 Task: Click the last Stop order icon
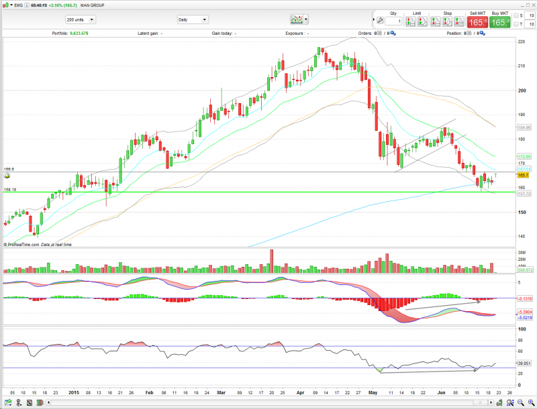[x=459, y=22]
